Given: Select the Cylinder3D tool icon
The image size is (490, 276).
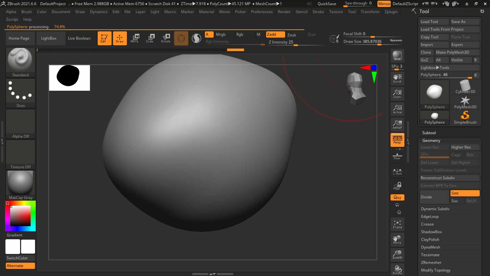Looking at the screenshot, I should pos(465,87).
